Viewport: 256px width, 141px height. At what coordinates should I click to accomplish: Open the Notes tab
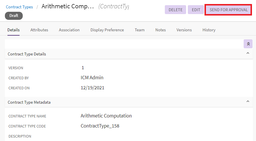[161, 30]
